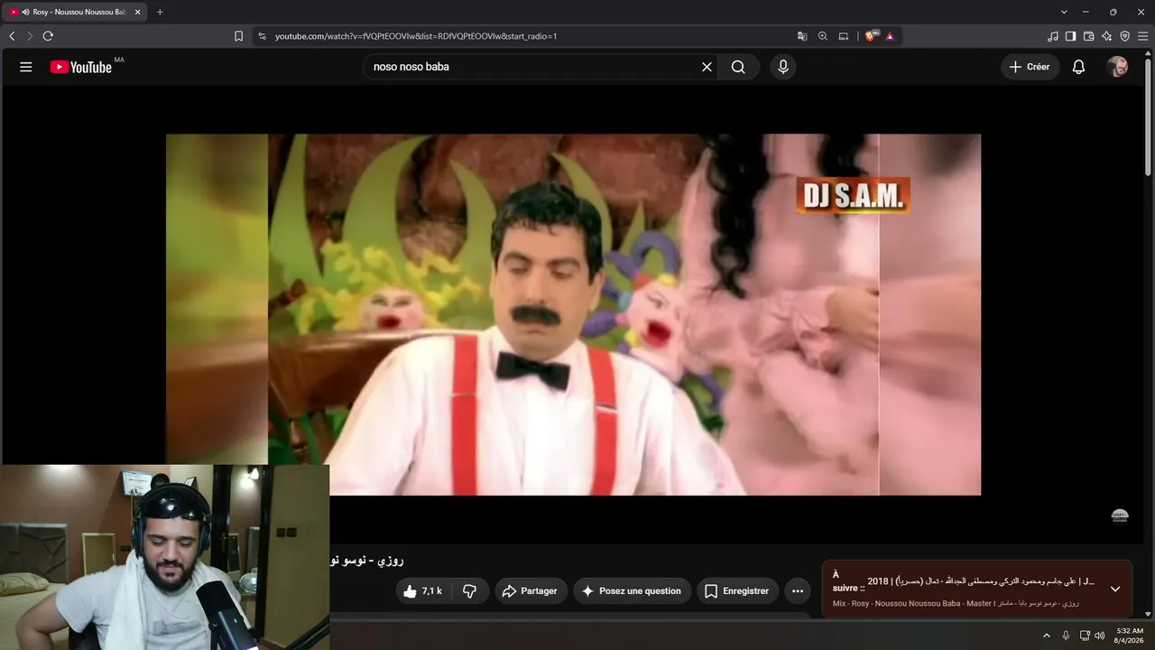Open the network display icon in tray
The width and height of the screenshot is (1155, 650).
tap(1085, 636)
